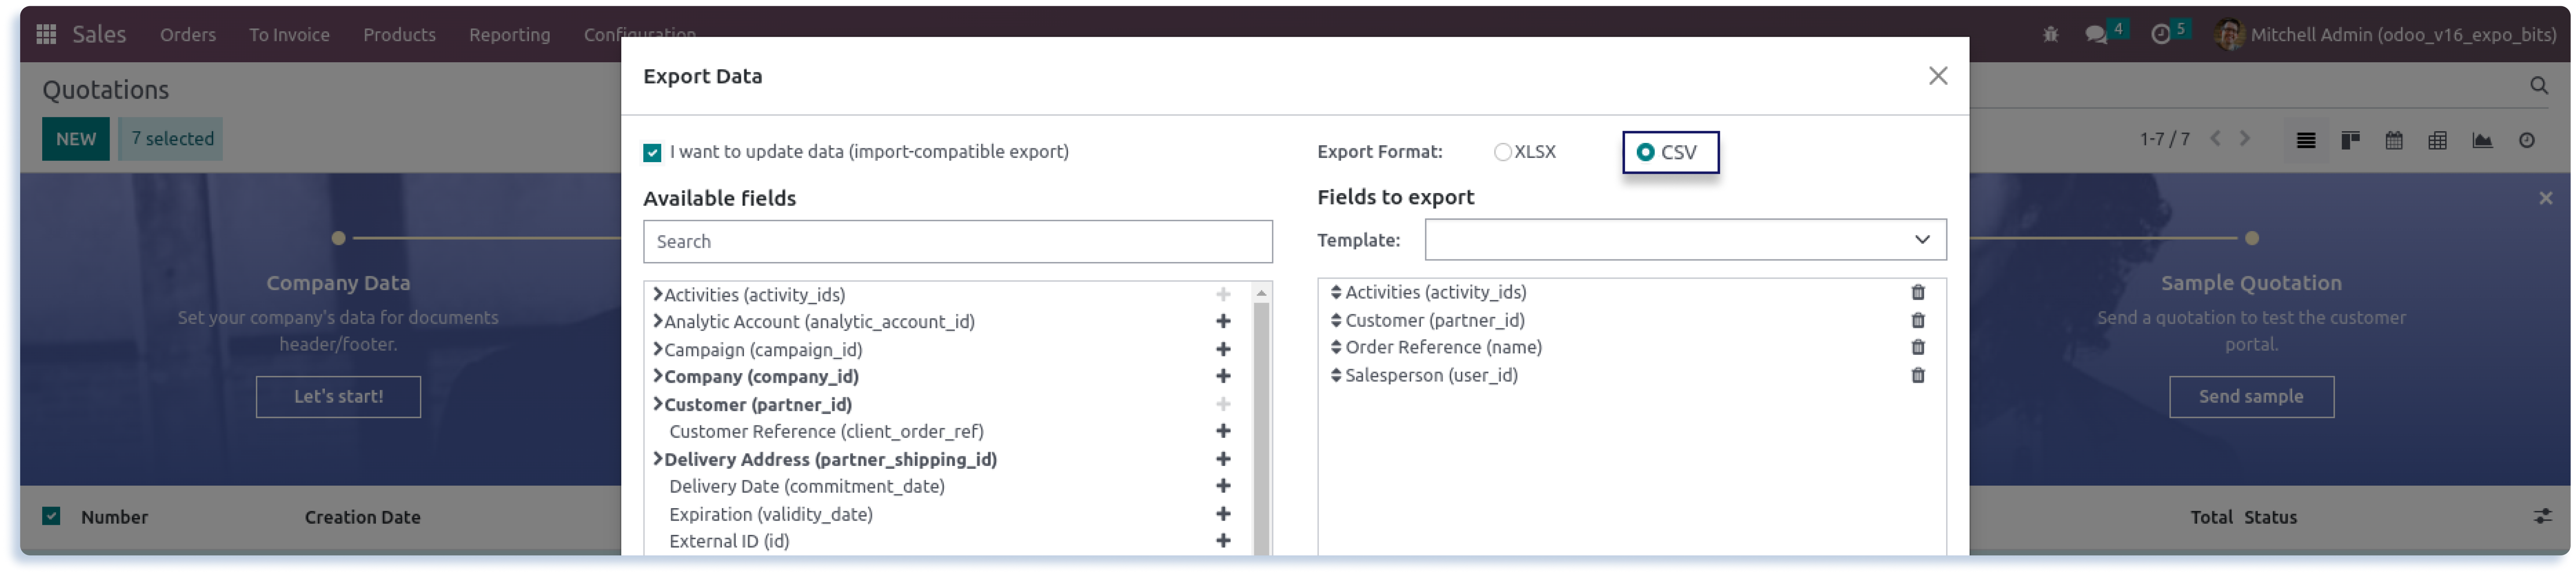Toggle import-compatible export checkbox
This screenshot has width=2576, height=575.
pos(652,152)
